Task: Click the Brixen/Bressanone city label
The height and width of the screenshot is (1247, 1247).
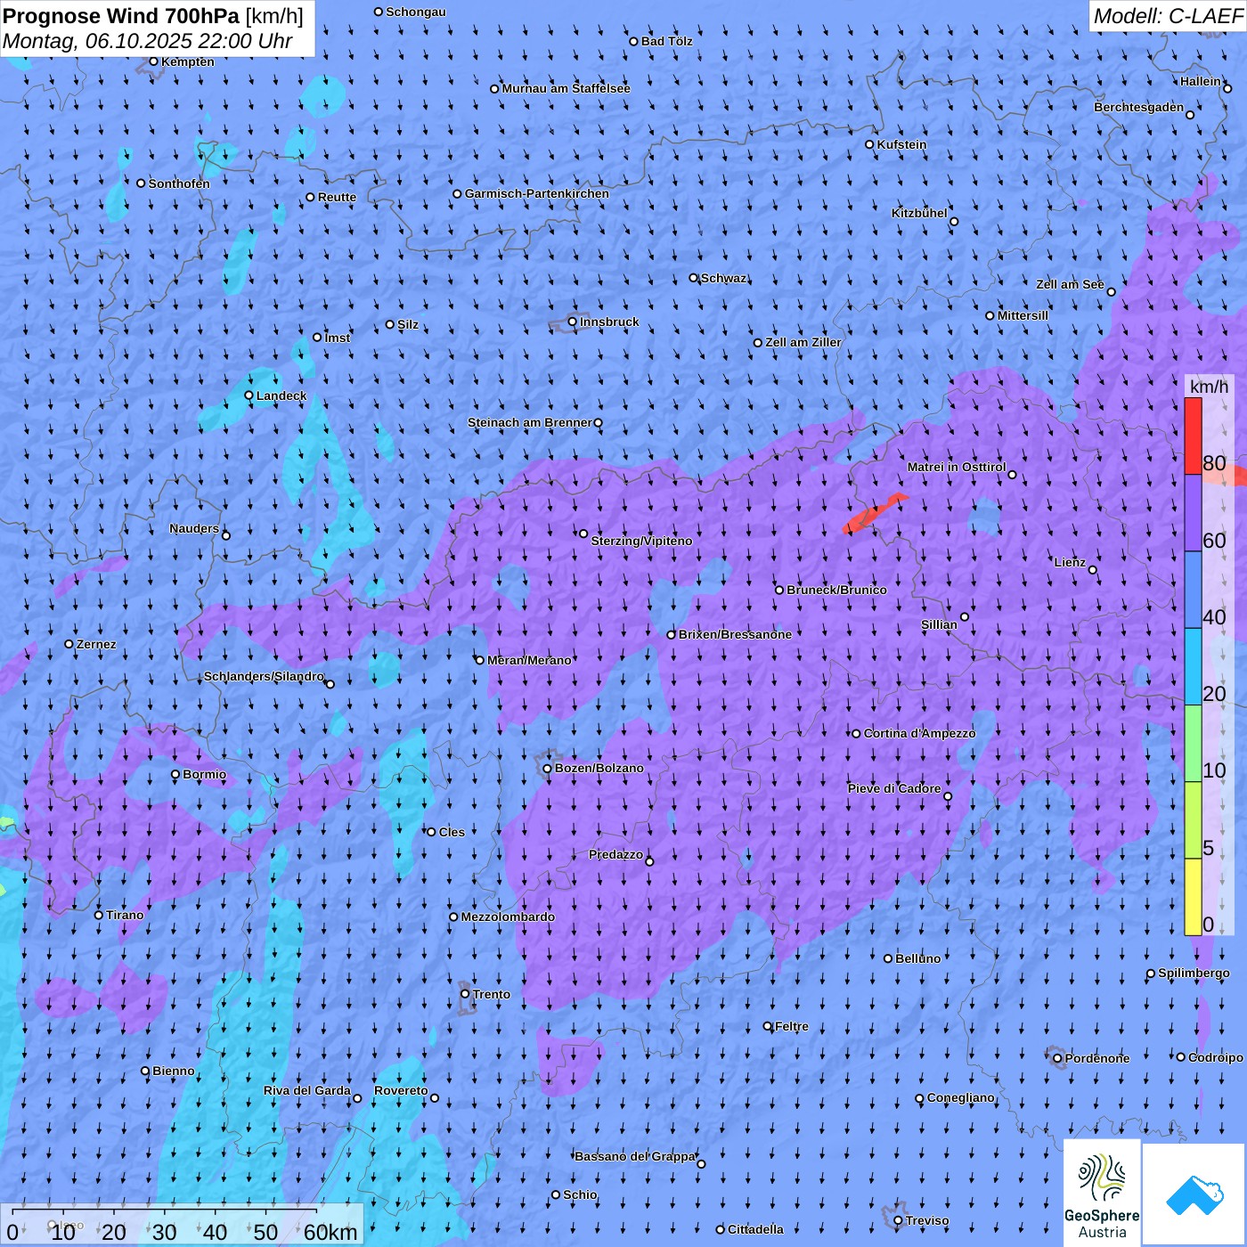Action: pyautogui.click(x=735, y=634)
